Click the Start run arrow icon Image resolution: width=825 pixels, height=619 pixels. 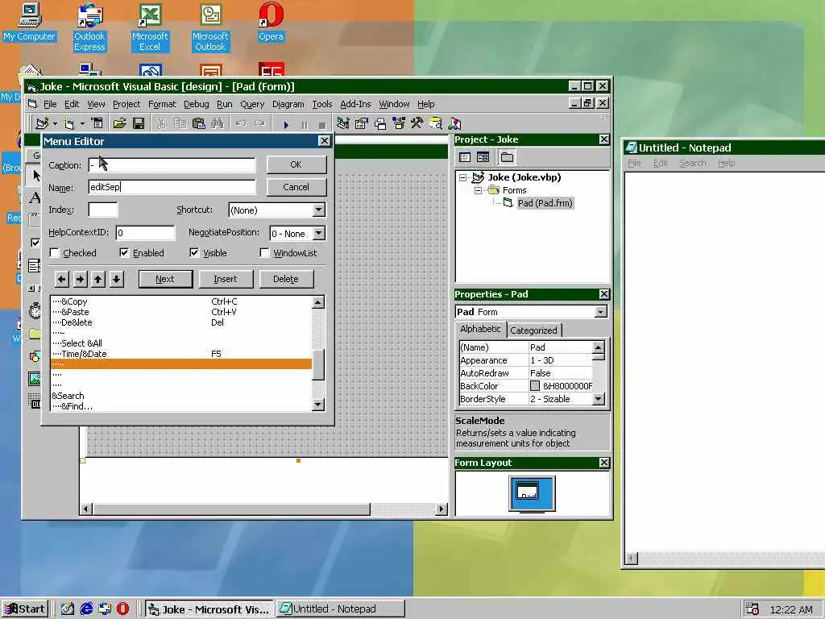tap(286, 125)
